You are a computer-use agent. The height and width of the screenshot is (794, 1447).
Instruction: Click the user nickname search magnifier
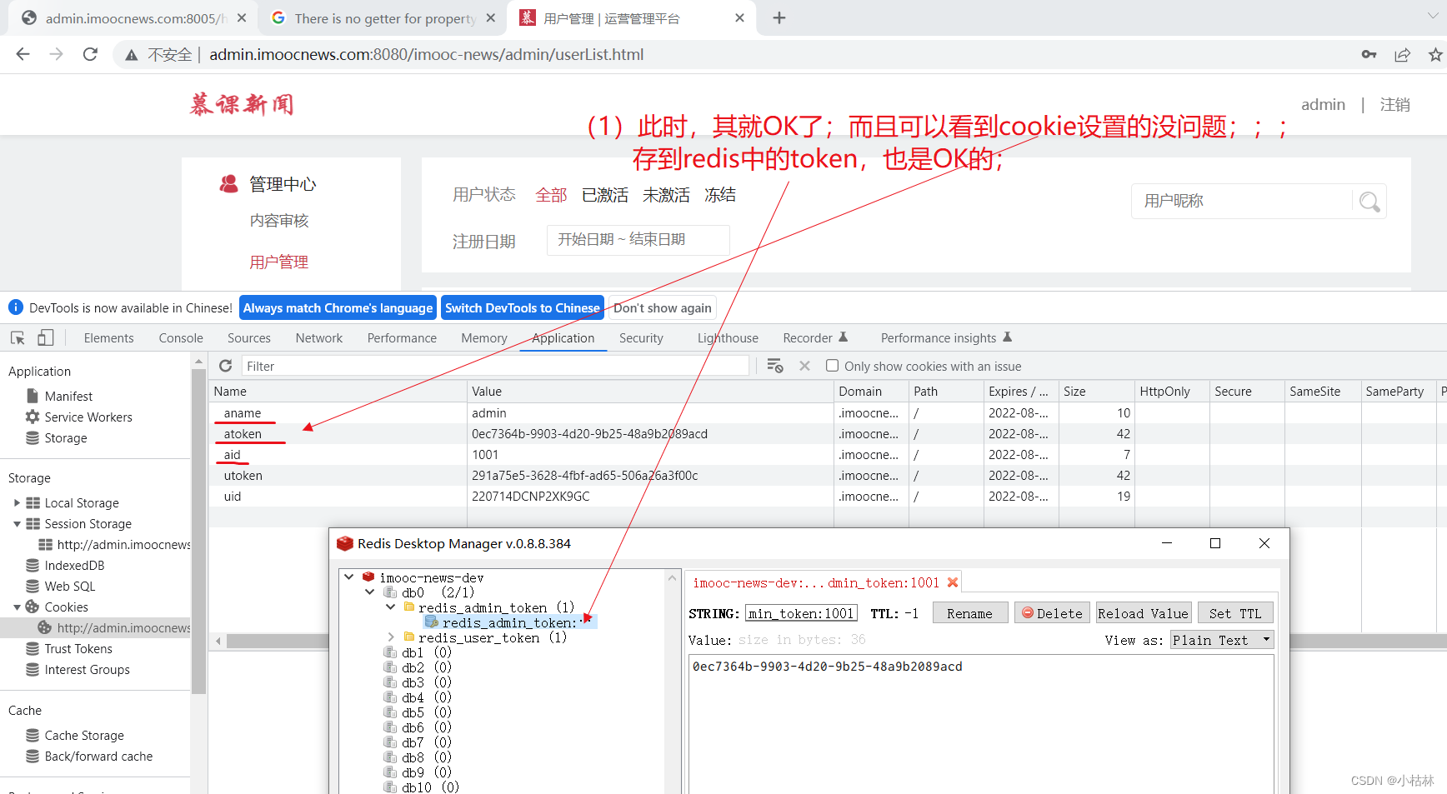[x=1369, y=201]
